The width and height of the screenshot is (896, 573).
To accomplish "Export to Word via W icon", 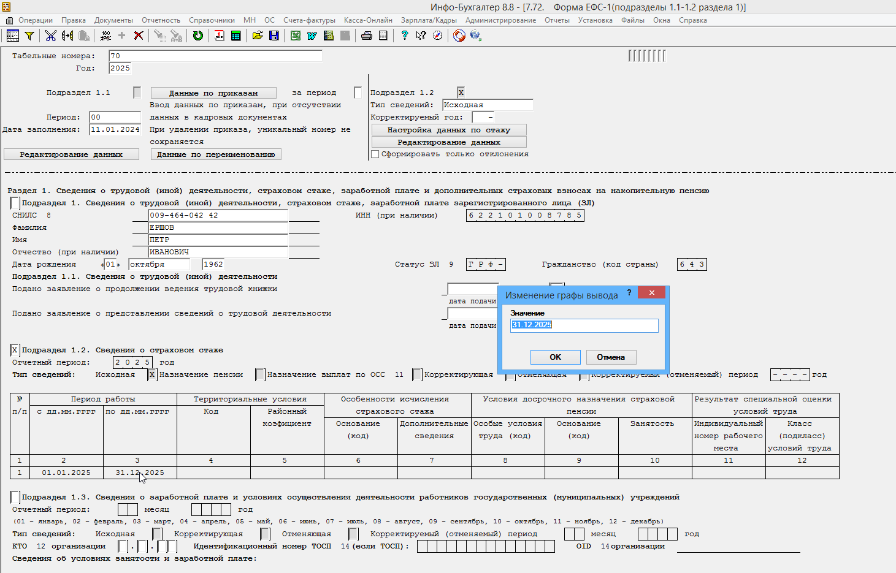I will [312, 36].
